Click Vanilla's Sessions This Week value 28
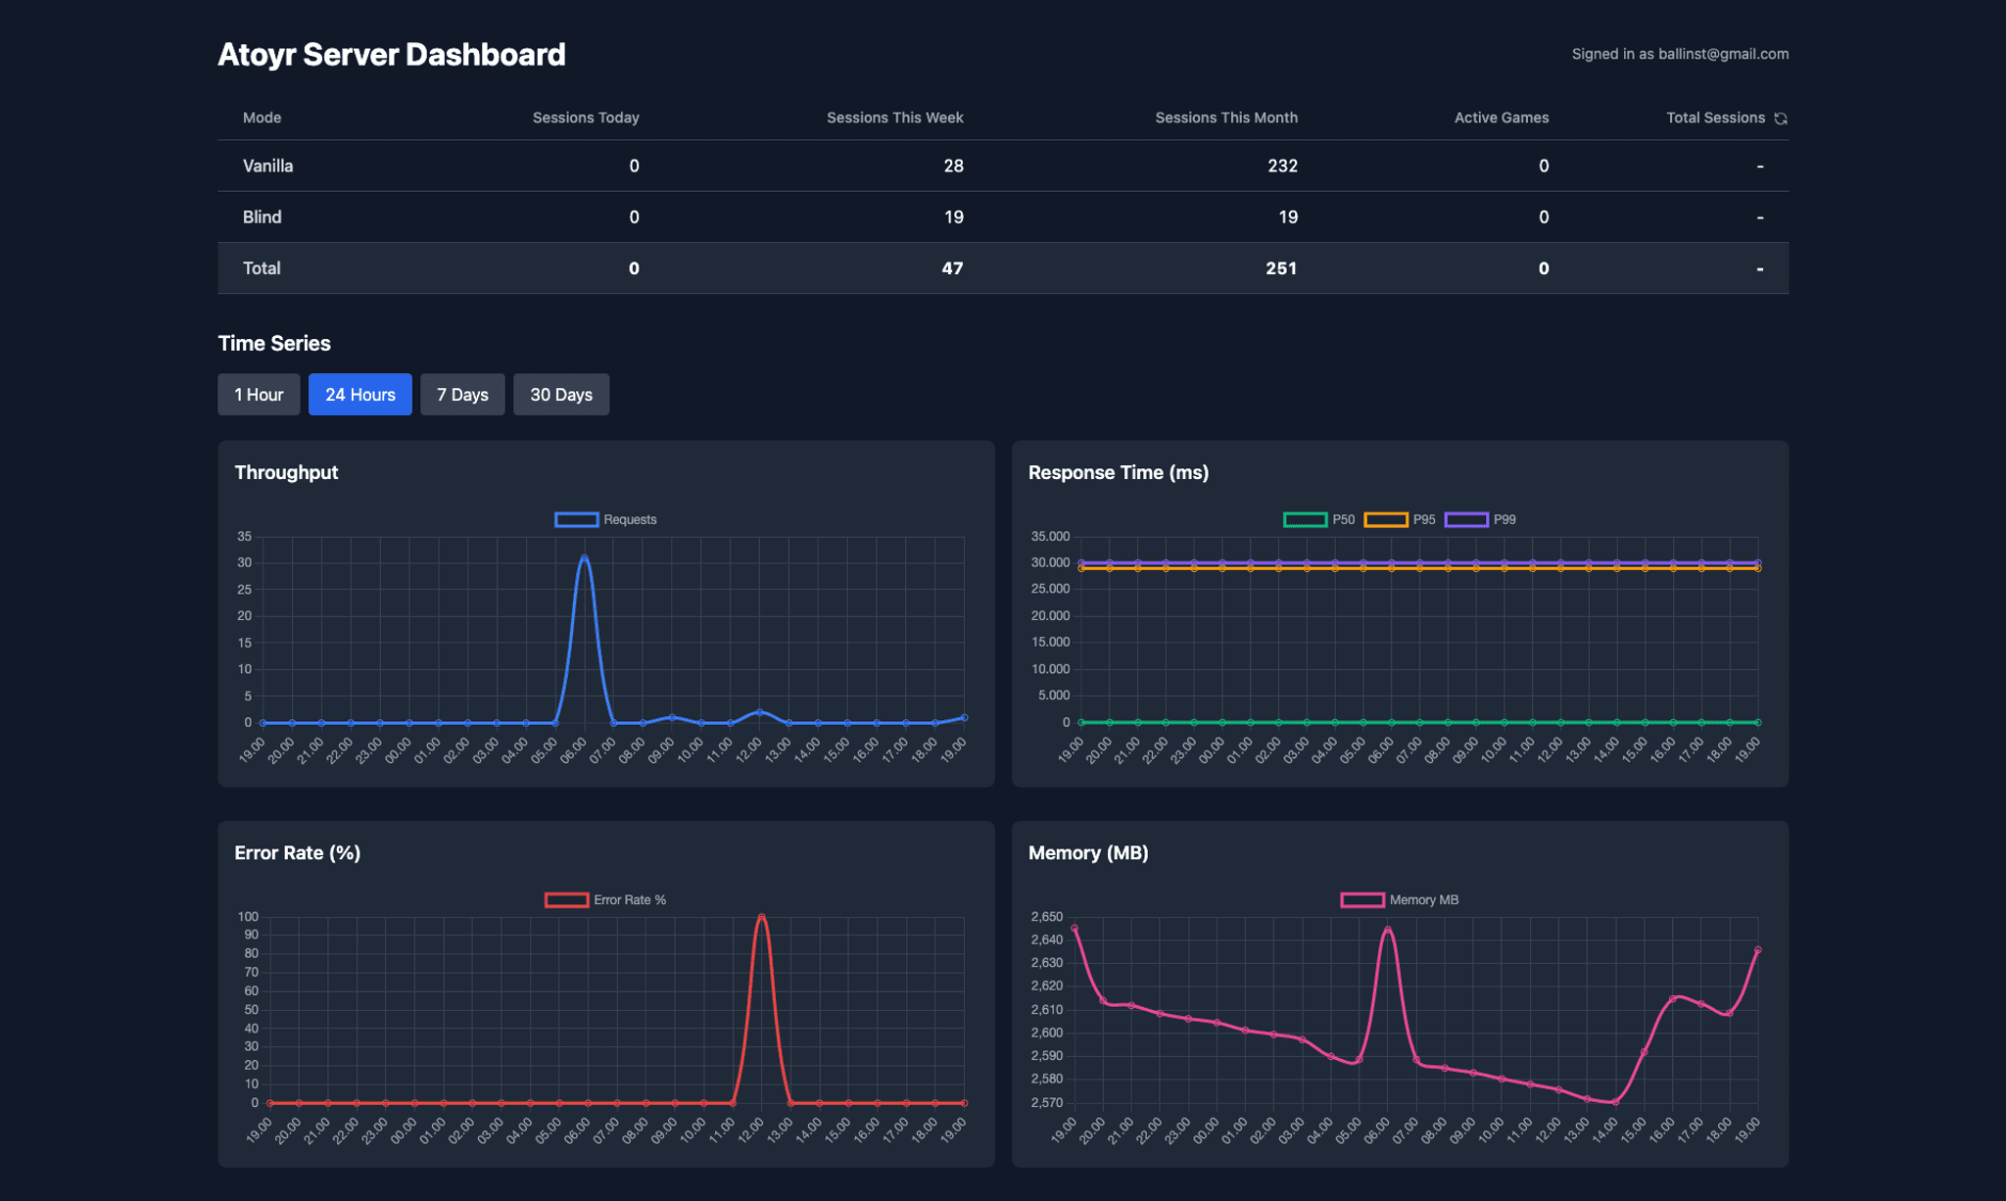 coord(953,166)
